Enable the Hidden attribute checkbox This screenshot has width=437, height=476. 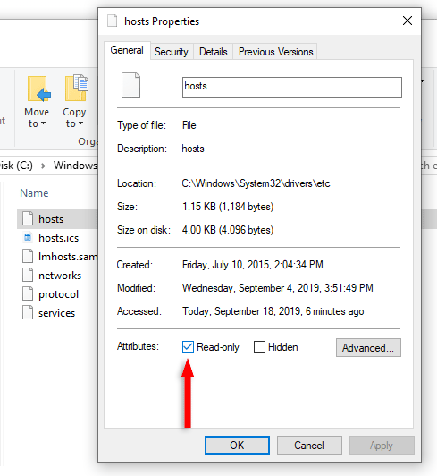coord(259,346)
